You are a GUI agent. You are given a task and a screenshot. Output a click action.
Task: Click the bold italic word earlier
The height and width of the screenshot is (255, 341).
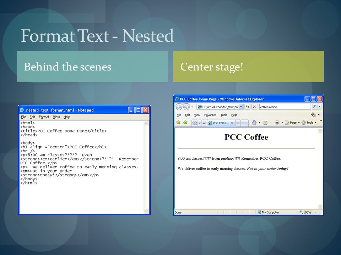pyautogui.click(x=227, y=159)
